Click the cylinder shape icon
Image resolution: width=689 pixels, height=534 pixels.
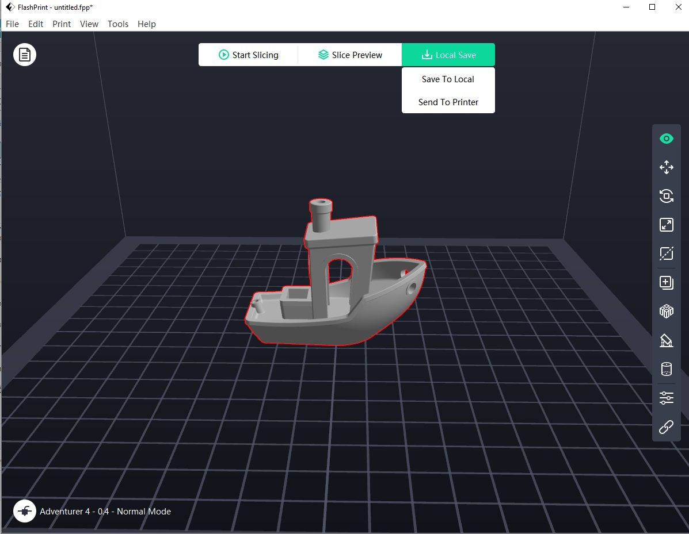pyautogui.click(x=666, y=369)
